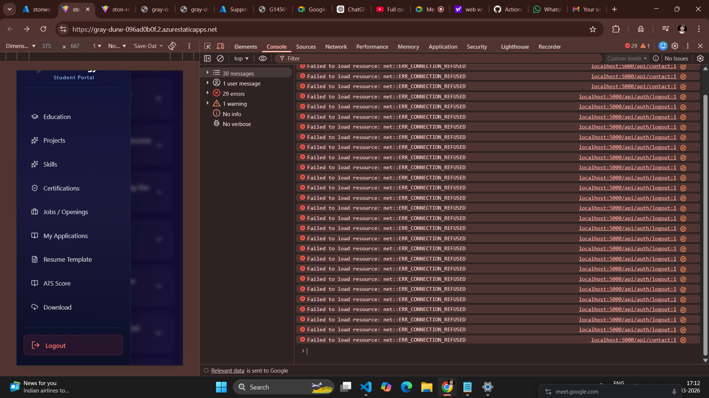The width and height of the screenshot is (709, 398).
Task: Open the top frame context dropdown
Action: point(241,58)
